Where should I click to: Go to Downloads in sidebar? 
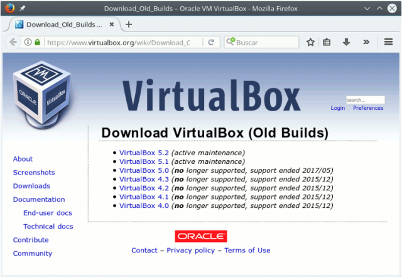pos(31,186)
